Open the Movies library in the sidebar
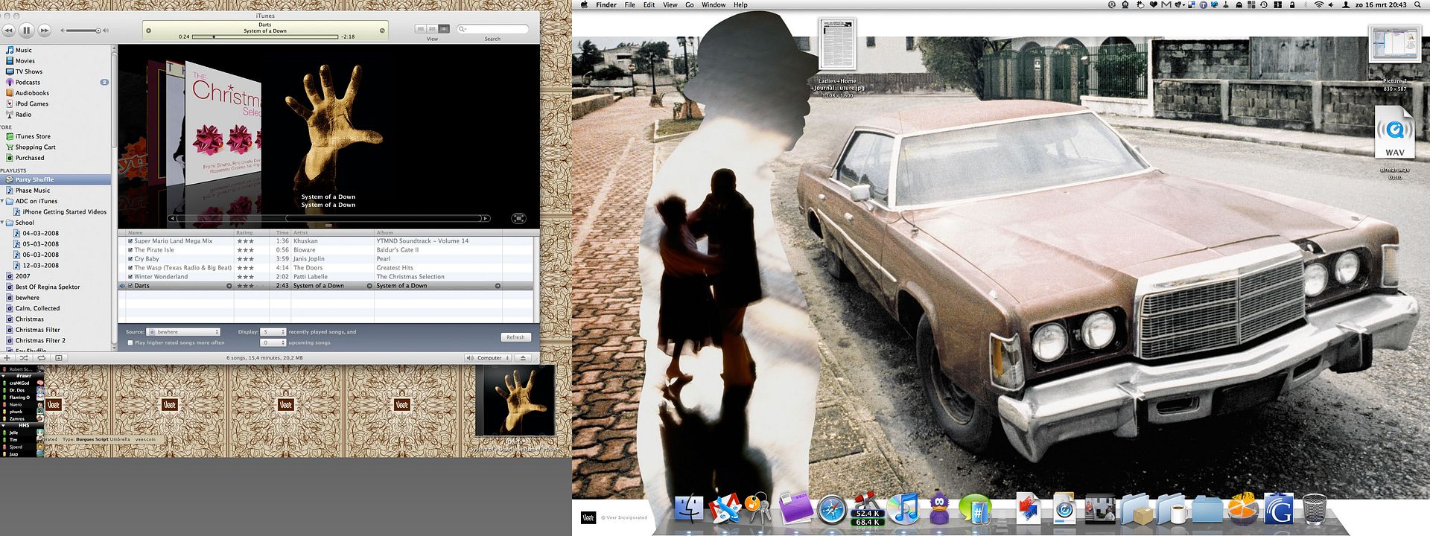Image resolution: width=1430 pixels, height=536 pixels. (x=25, y=61)
